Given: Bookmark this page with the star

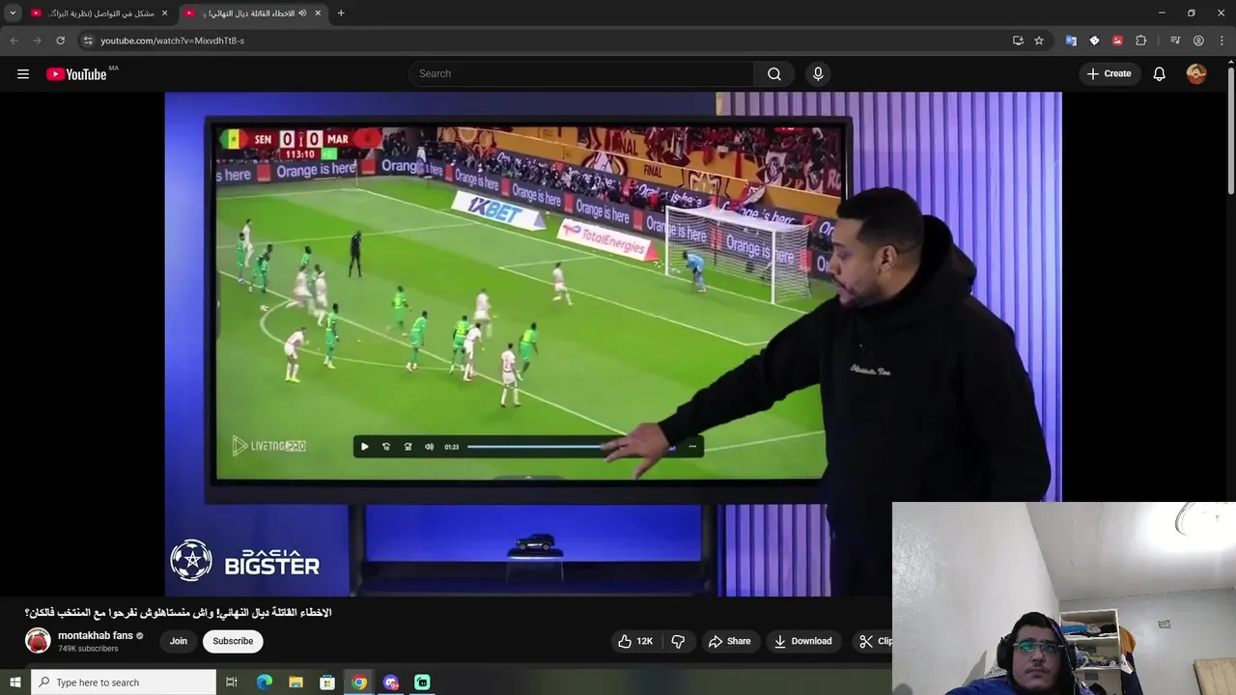Looking at the screenshot, I should tap(1039, 41).
